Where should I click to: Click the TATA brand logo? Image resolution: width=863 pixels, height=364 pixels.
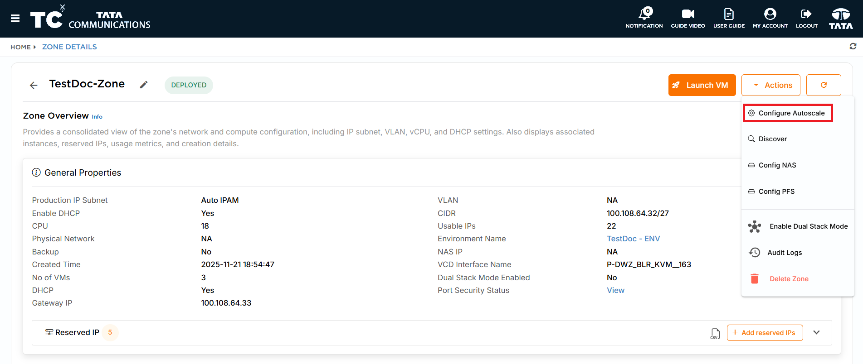point(841,19)
